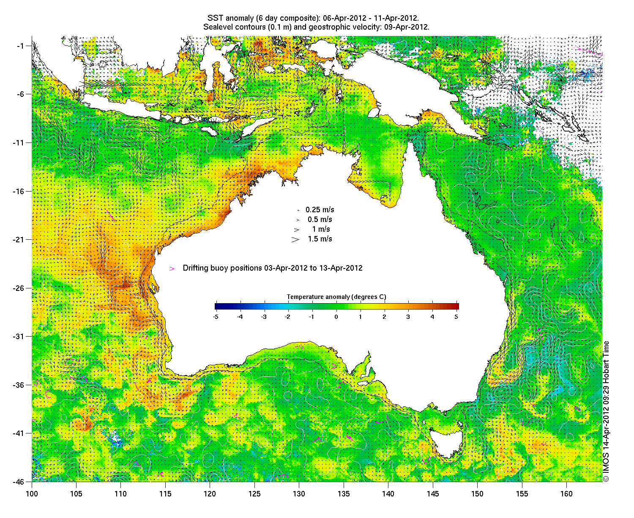Click the colorbar tick label 0
This screenshot has height=518, width=634.
coord(336,316)
